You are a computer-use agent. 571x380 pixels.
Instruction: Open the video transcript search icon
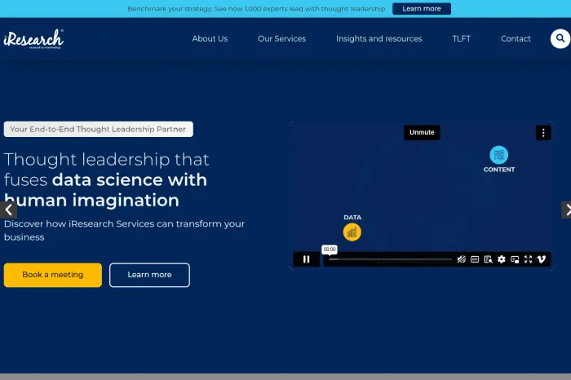coord(489,259)
